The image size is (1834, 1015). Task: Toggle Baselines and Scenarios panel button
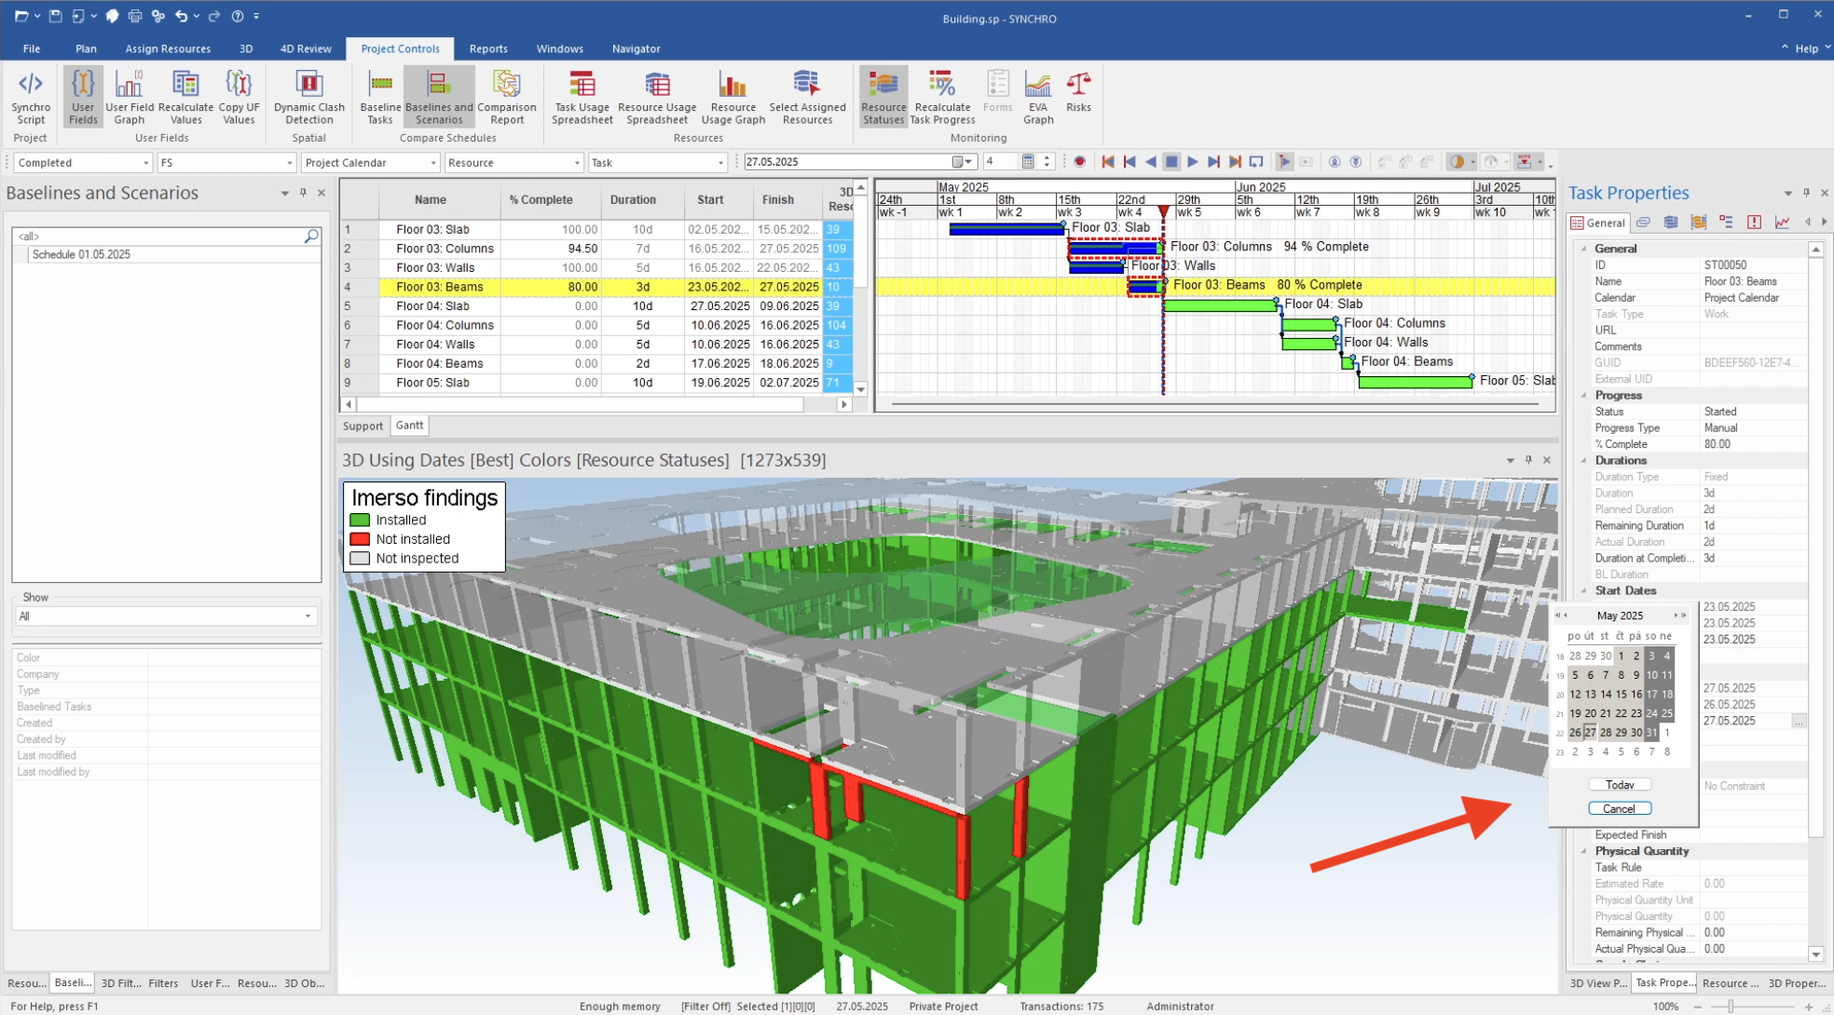439,96
